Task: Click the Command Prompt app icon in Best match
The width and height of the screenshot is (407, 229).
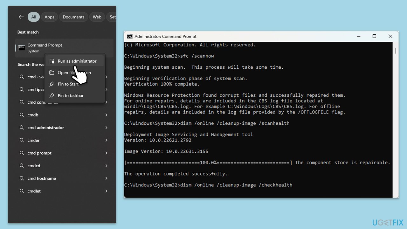Action: 22,48
